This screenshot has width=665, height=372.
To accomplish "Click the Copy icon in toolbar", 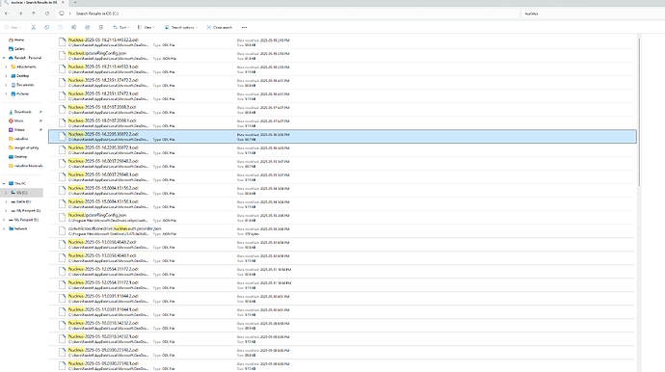I will 46,27.
